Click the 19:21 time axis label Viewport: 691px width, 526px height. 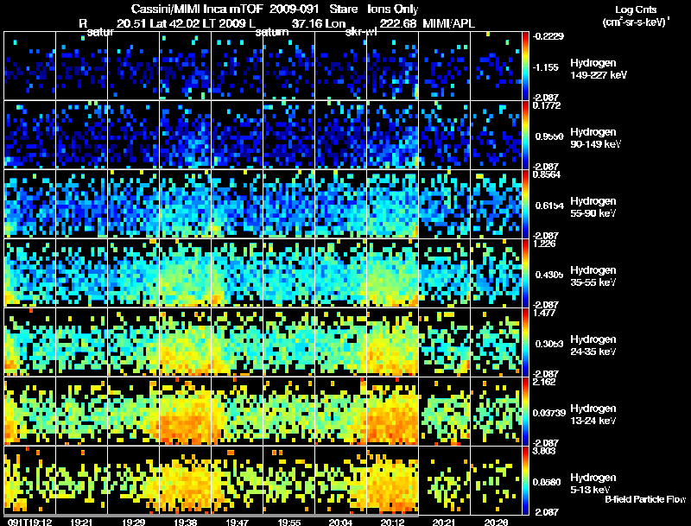coord(81,522)
